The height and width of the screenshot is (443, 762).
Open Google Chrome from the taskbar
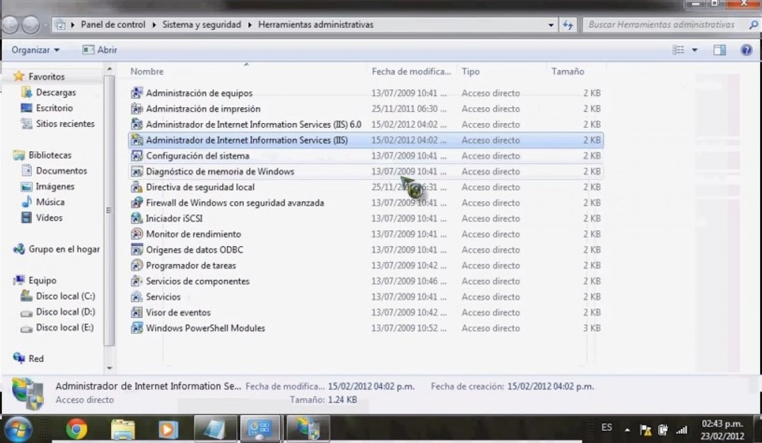76,430
